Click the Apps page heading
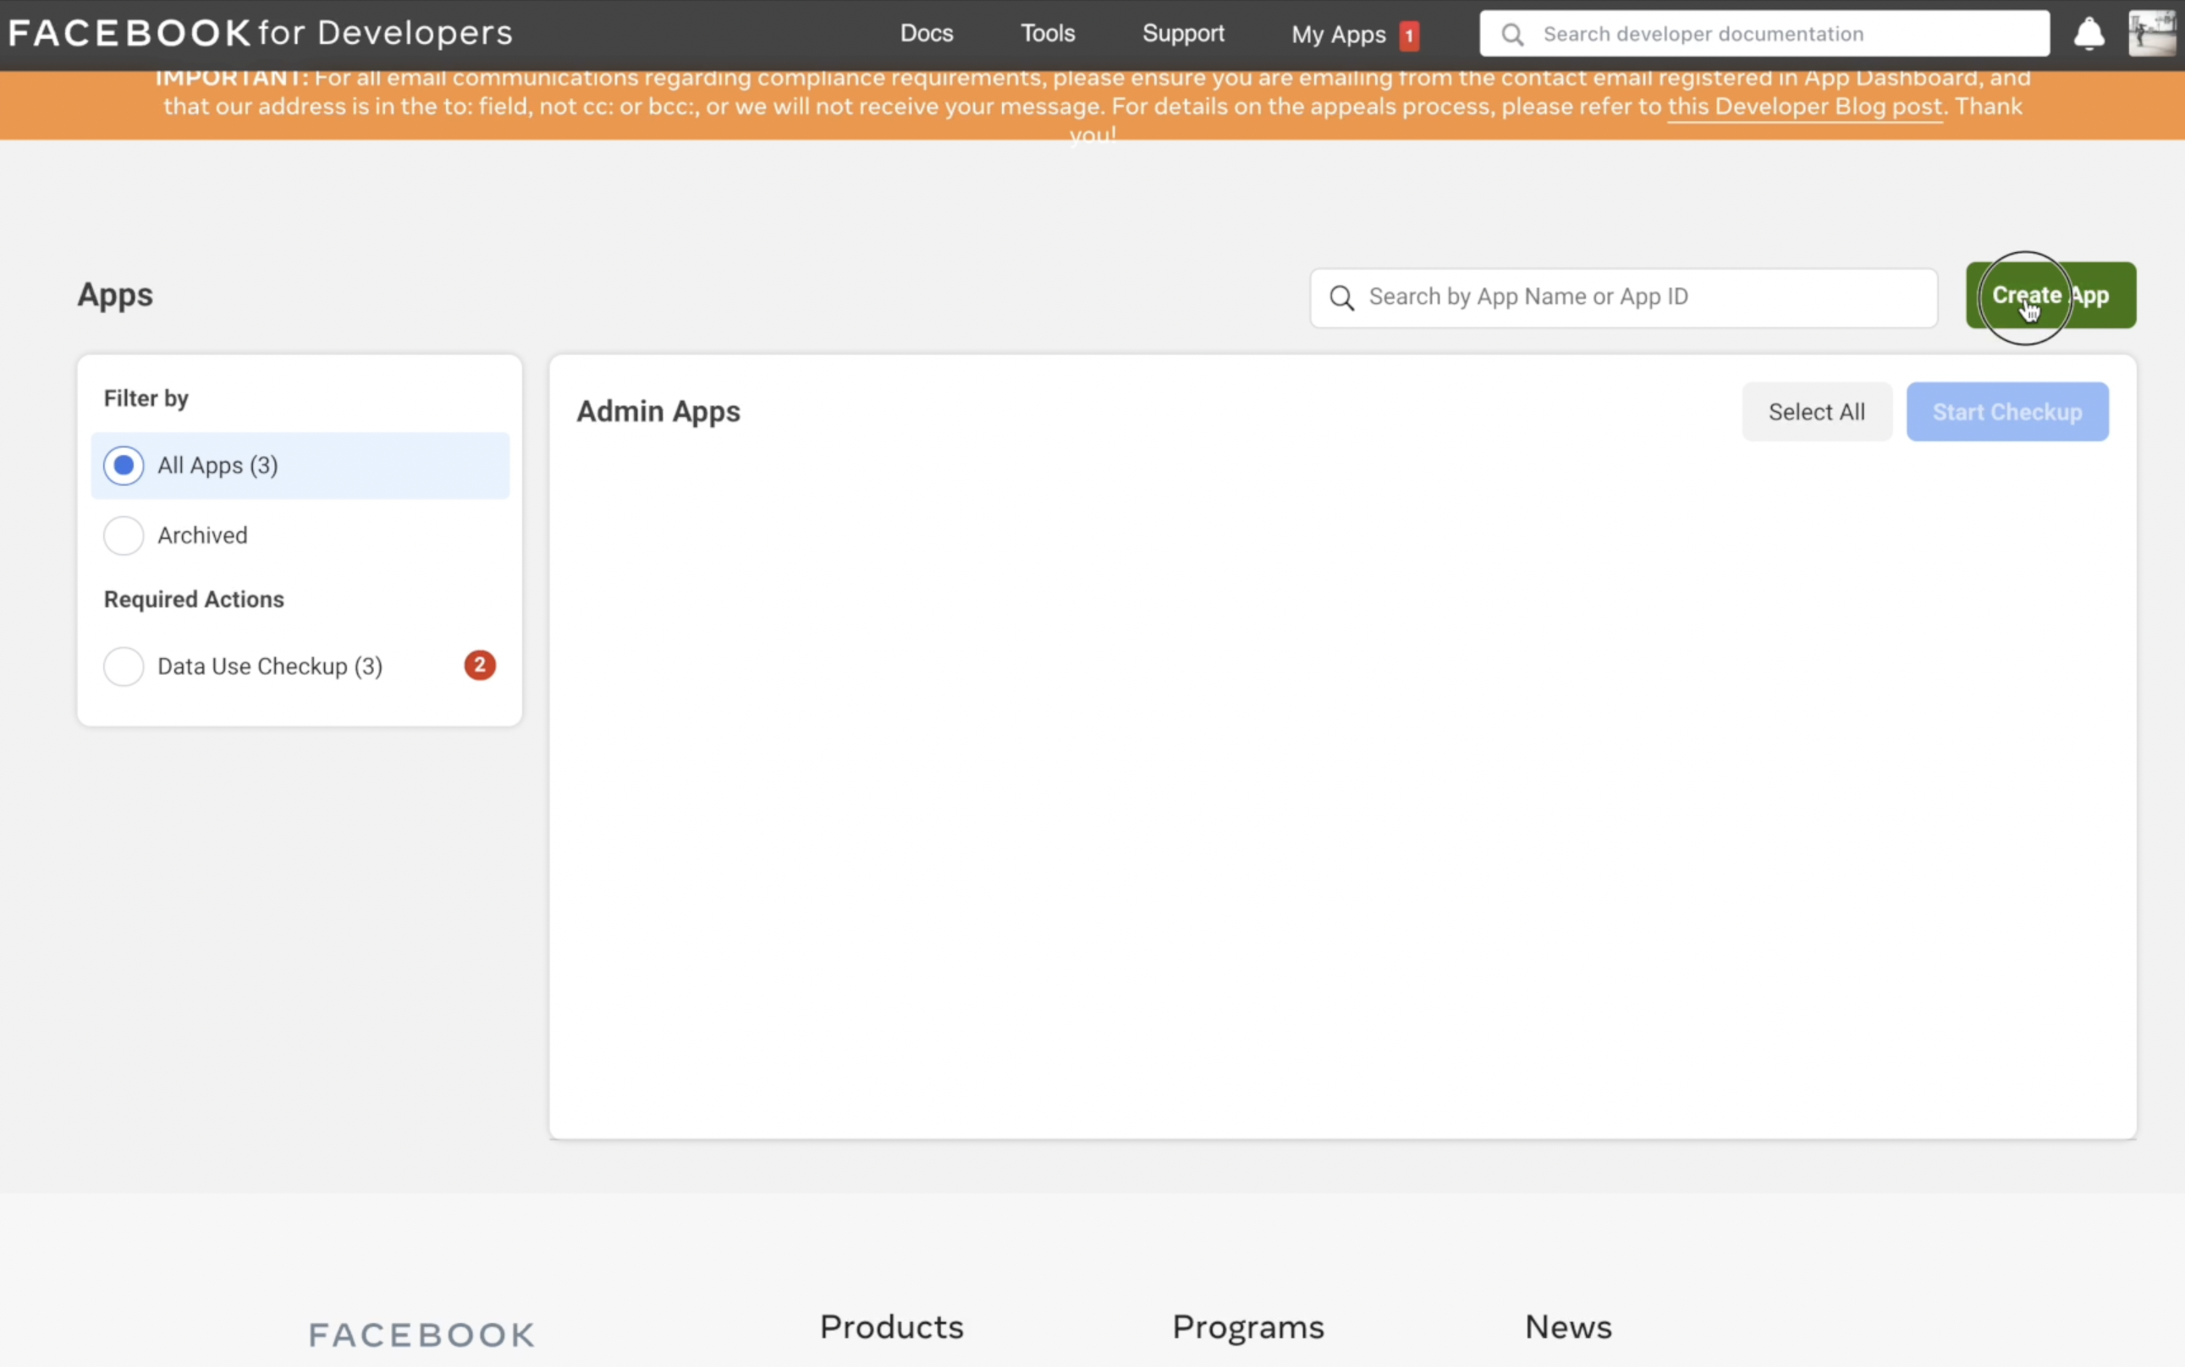The width and height of the screenshot is (2185, 1367). click(115, 295)
